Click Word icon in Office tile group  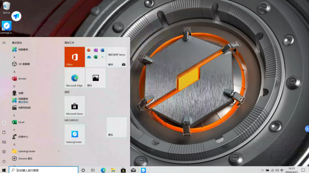[x=102, y=50]
